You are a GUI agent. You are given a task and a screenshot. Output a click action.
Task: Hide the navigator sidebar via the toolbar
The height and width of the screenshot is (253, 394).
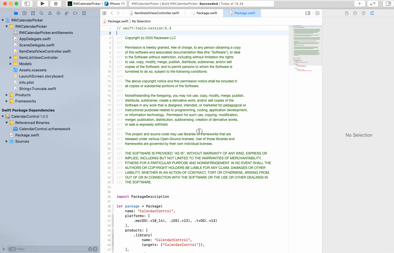pos(27,4)
